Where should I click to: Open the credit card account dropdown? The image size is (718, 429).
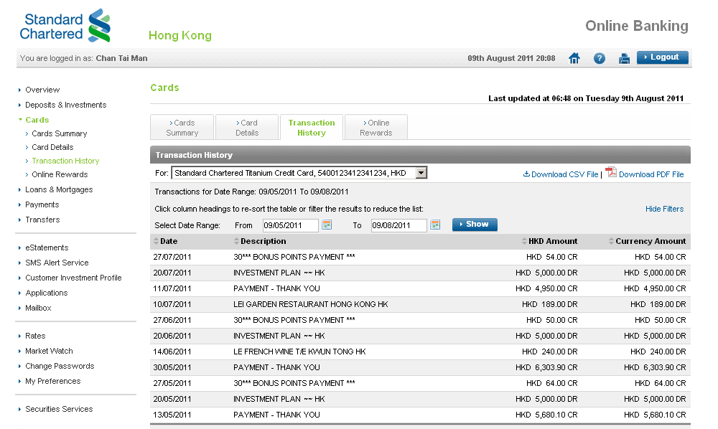pyautogui.click(x=299, y=173)
